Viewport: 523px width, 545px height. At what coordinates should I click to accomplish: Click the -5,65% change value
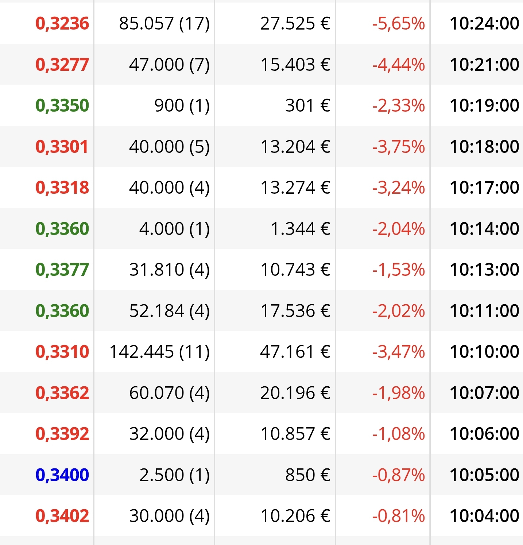[399, 23]
